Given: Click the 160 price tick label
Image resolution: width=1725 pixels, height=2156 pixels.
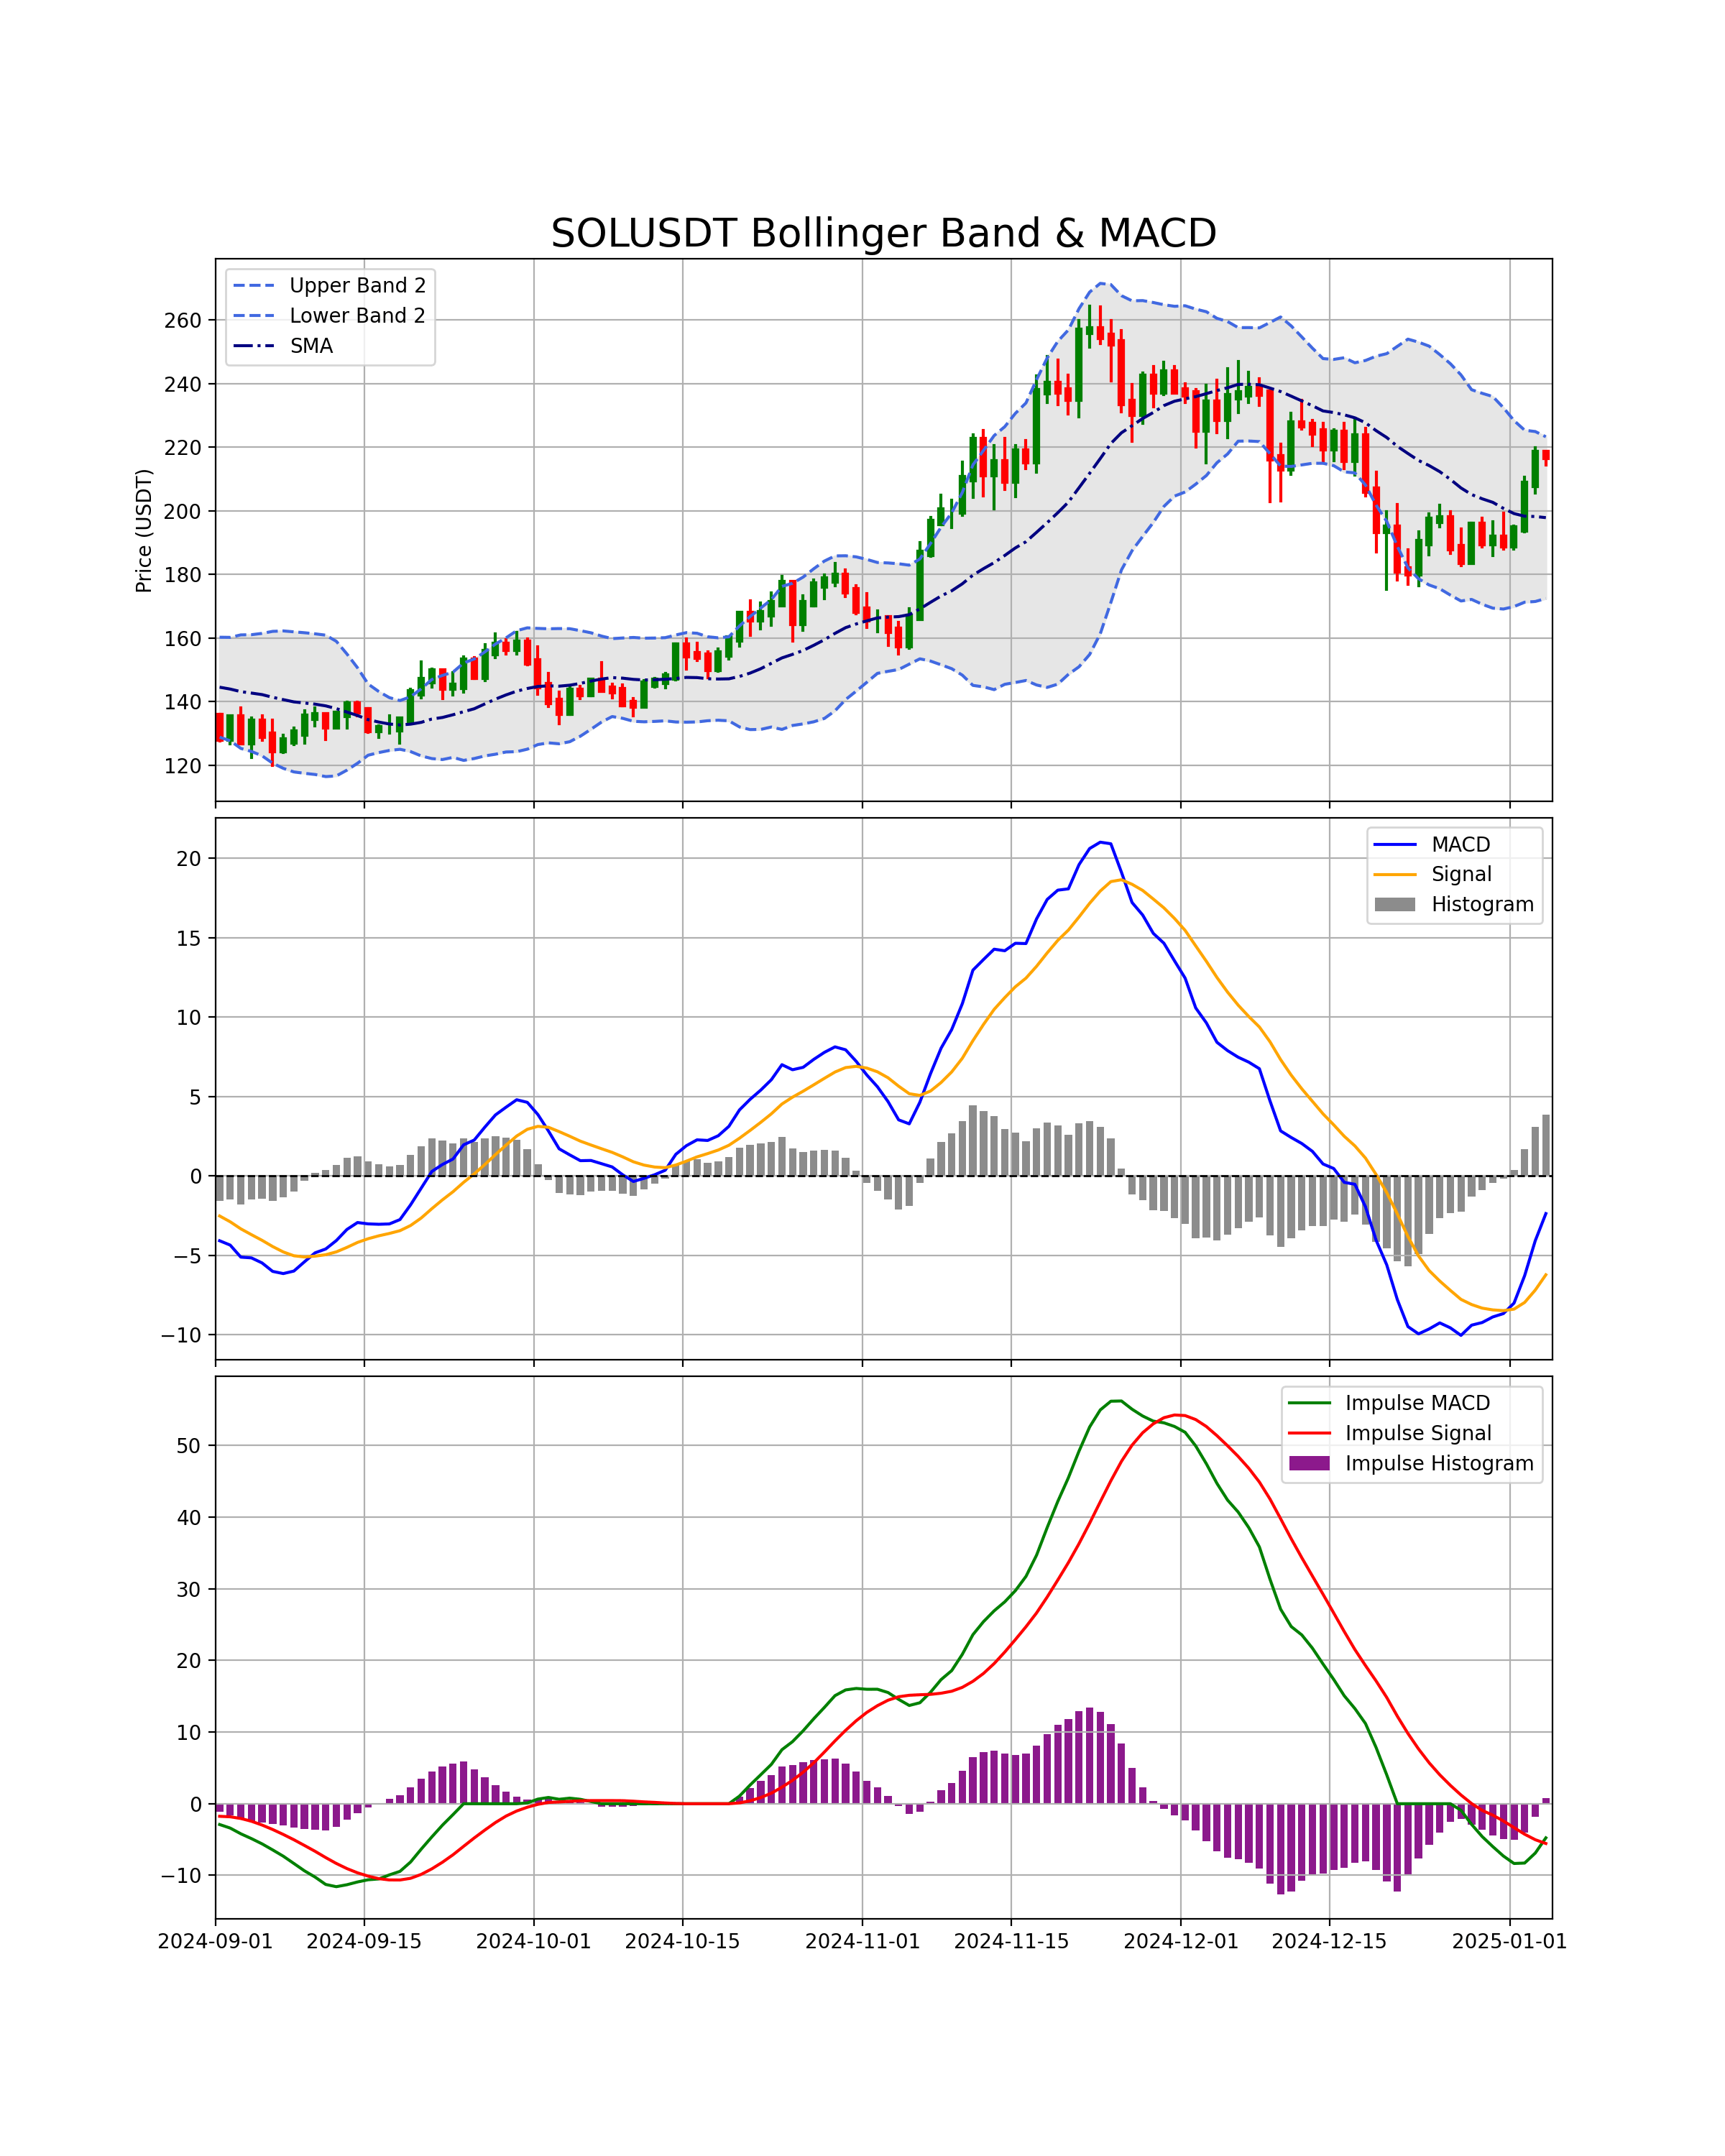Looking at the screenshot, I should point(183,638).
